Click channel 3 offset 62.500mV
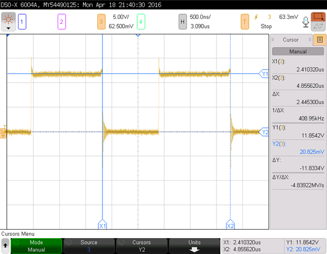 point(121,26)
